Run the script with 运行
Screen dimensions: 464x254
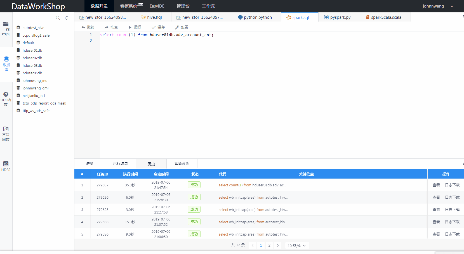pyautogui.click(x=135, y=27)
